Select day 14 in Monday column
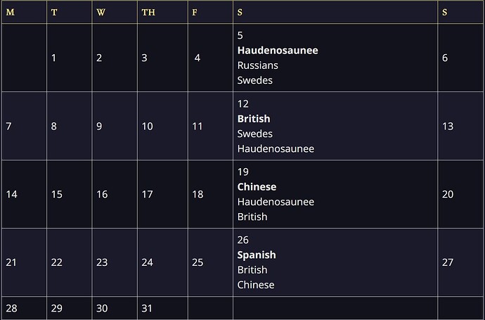Screen dimensions: 485x320 (11, 194)
